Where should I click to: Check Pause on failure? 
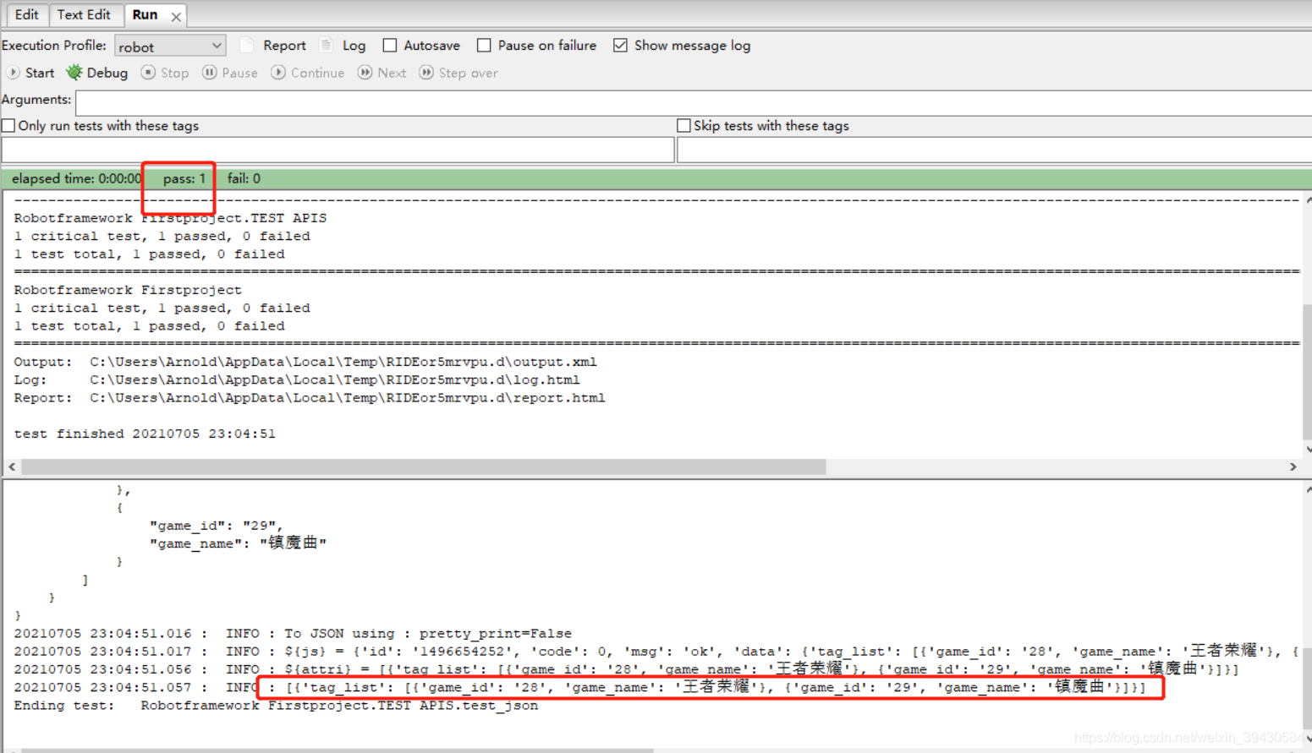tap(483, 45)
